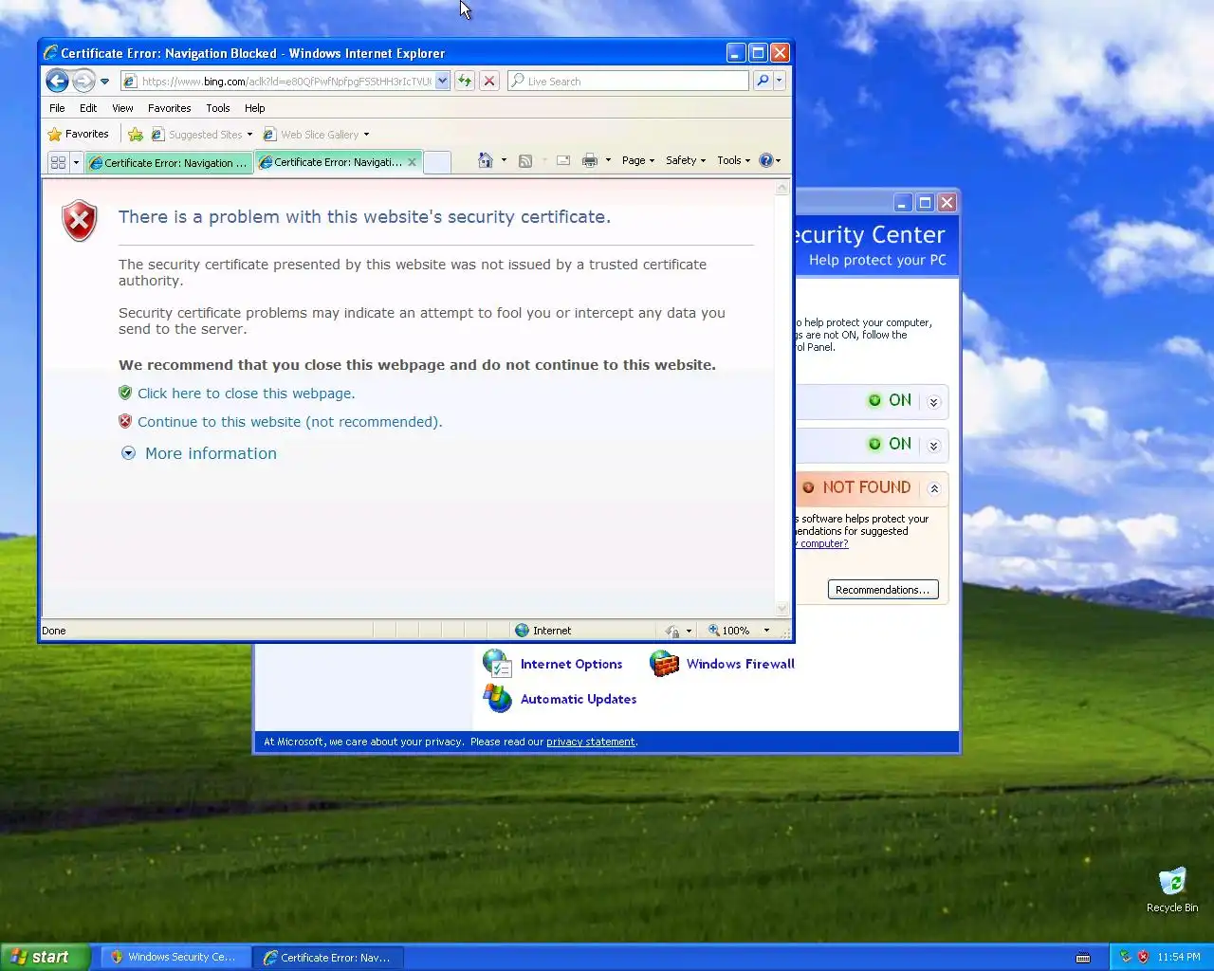Stop loading with the red X icon
Viewport: 1214px width, 971px height.
coord(489,81)
